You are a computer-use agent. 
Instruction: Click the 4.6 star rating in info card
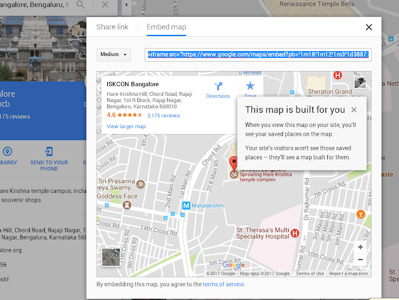(125, 115)
